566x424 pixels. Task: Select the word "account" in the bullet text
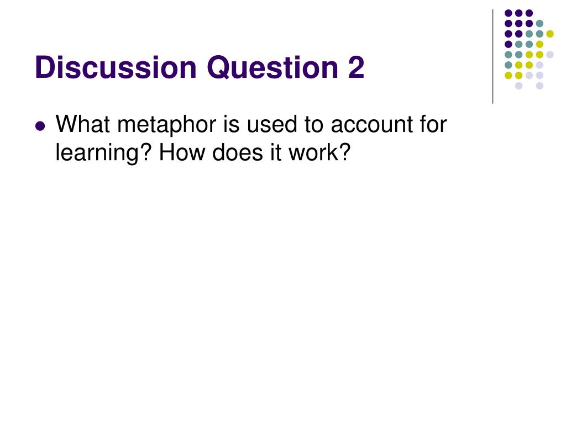371,125
